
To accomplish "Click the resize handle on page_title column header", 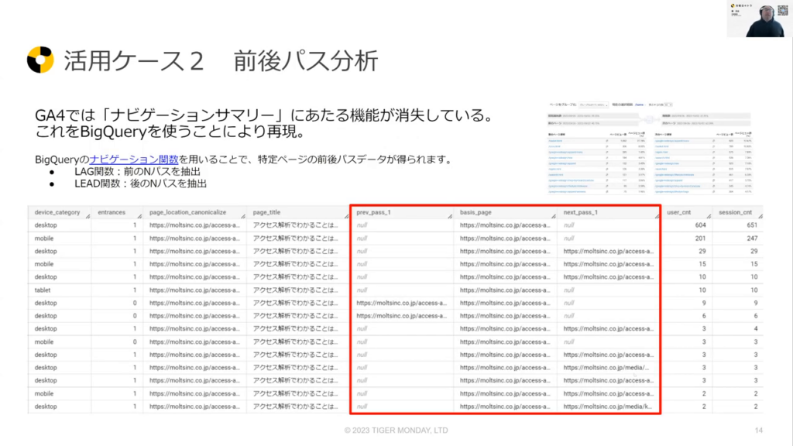I will pos(345,217).
